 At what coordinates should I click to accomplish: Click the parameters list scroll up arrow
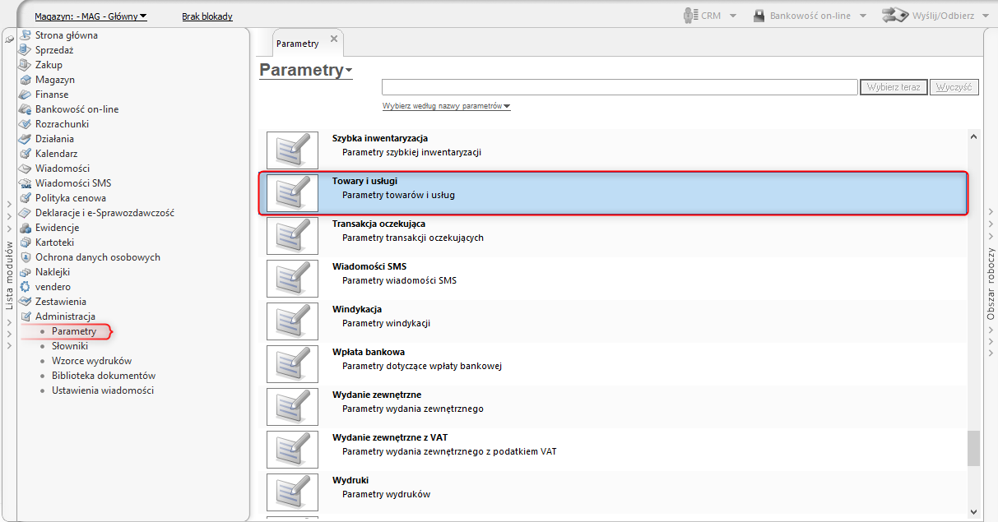(974, 138)
